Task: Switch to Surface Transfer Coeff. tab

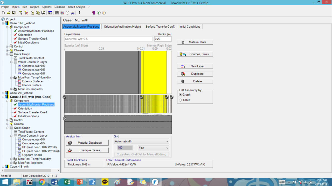Action: point(160,27)
